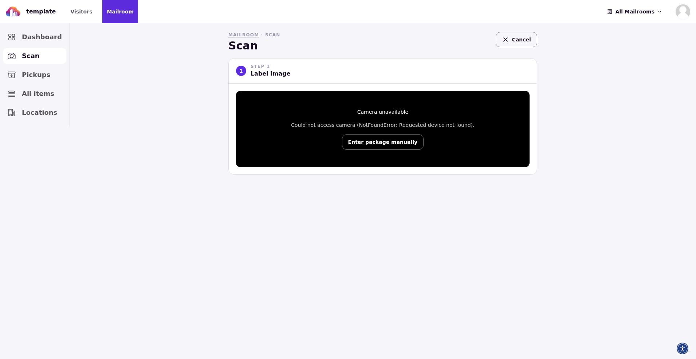Choose Enter package manually
The width and height of the screenshot is (696, 359).
(382, 142)
